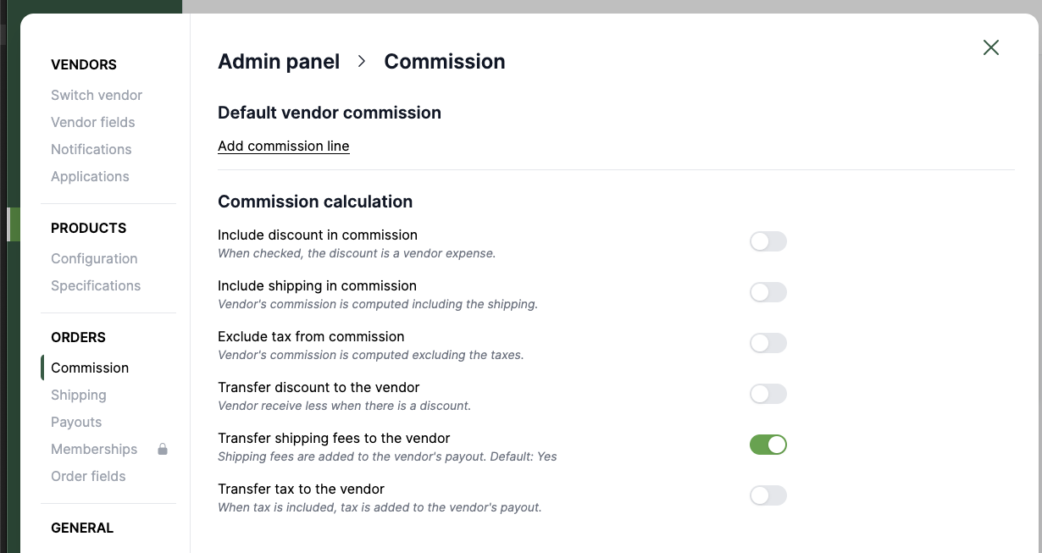This screenshot has height=553, width=1042.
Task: Click the lock icon beside Memberships
Action: (163, 449)
